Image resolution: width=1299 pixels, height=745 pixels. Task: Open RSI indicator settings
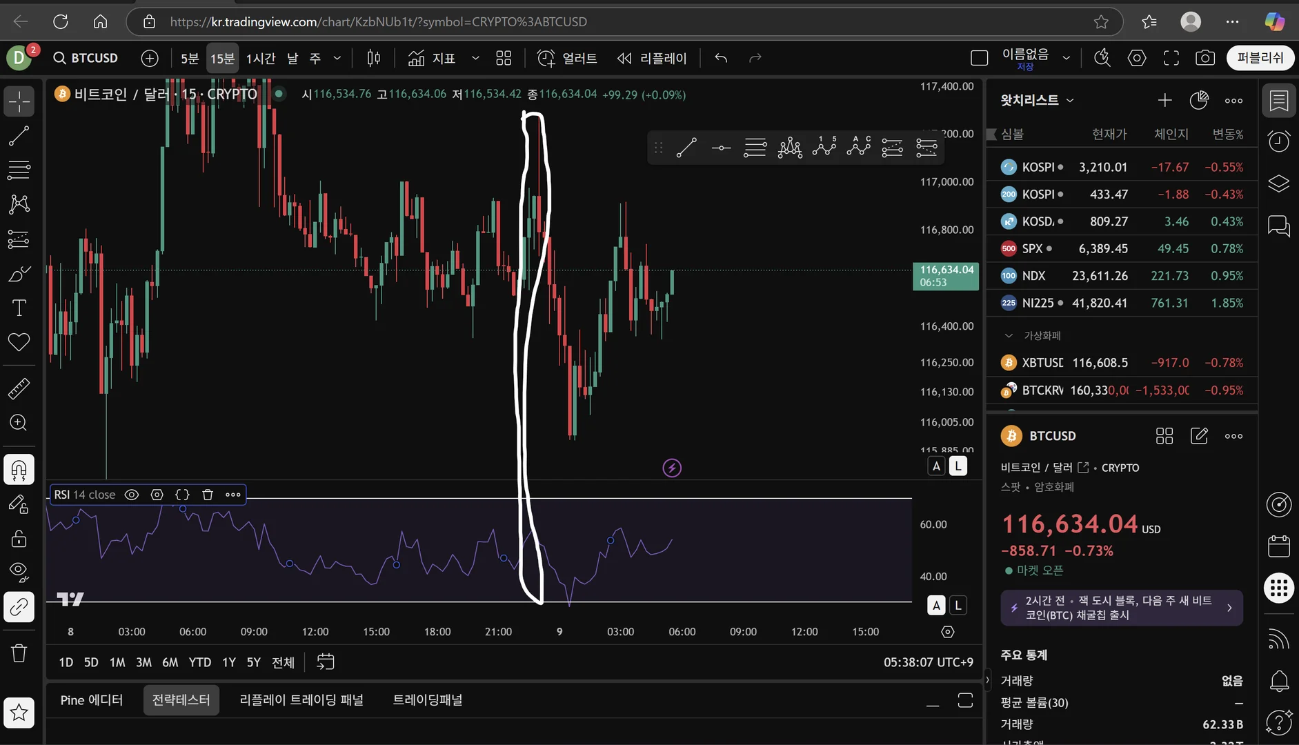(157, 495)
